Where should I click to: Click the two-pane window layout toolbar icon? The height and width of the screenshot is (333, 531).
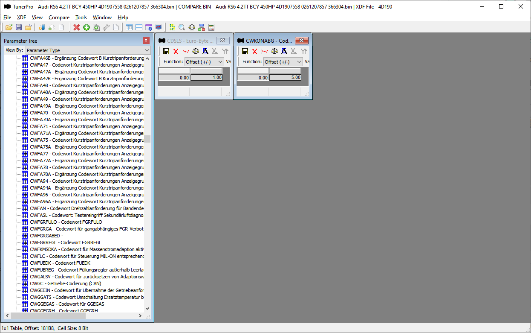click(129, 27)
